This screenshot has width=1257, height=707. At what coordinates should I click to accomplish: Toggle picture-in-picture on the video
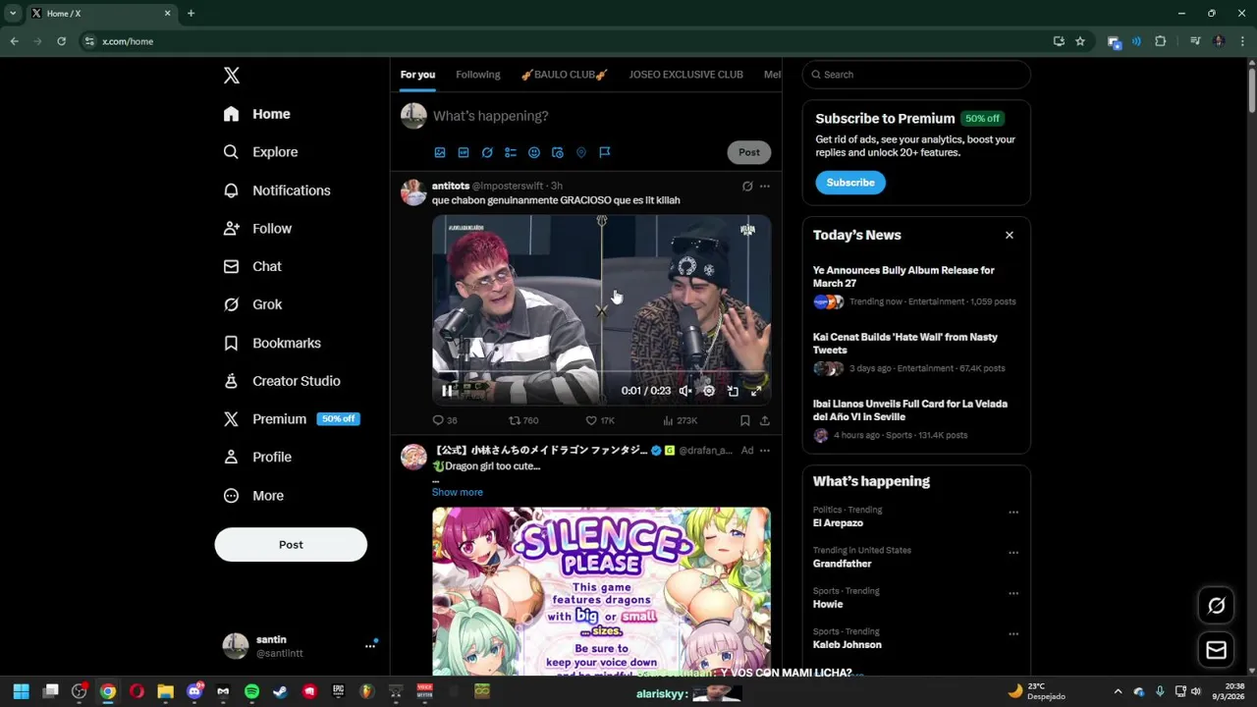pyautogui.click(x=733, y=391)
